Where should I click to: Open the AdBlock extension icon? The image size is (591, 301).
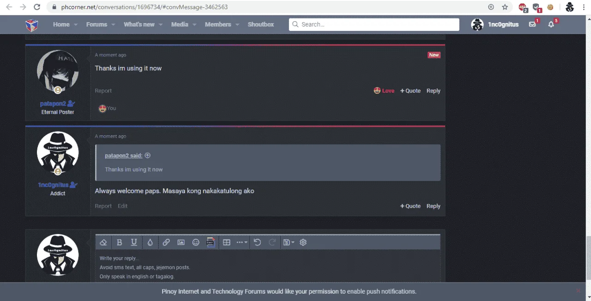coord(523,7)
